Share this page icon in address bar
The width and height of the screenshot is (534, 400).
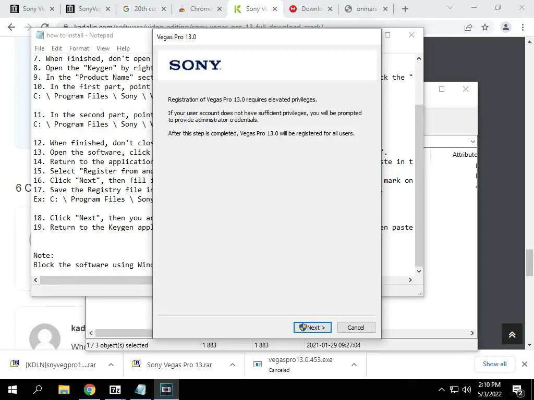(x=468, y=27)
